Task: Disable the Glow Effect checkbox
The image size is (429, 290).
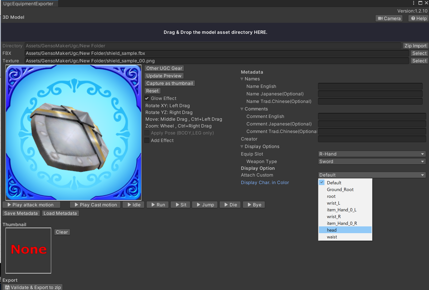Action: coord(147,98)
